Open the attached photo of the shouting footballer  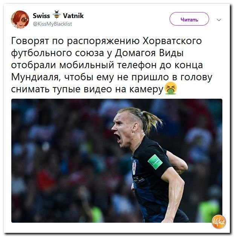[x=117, y=161]
